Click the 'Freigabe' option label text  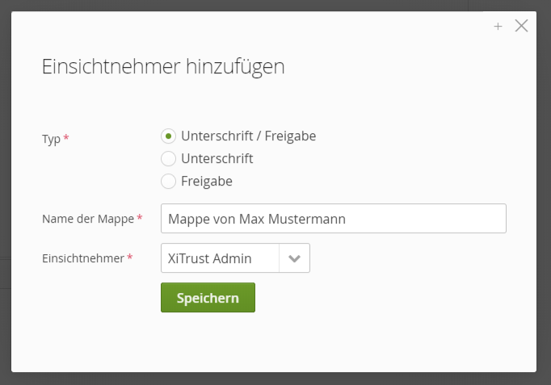click(x=207, y=181)
